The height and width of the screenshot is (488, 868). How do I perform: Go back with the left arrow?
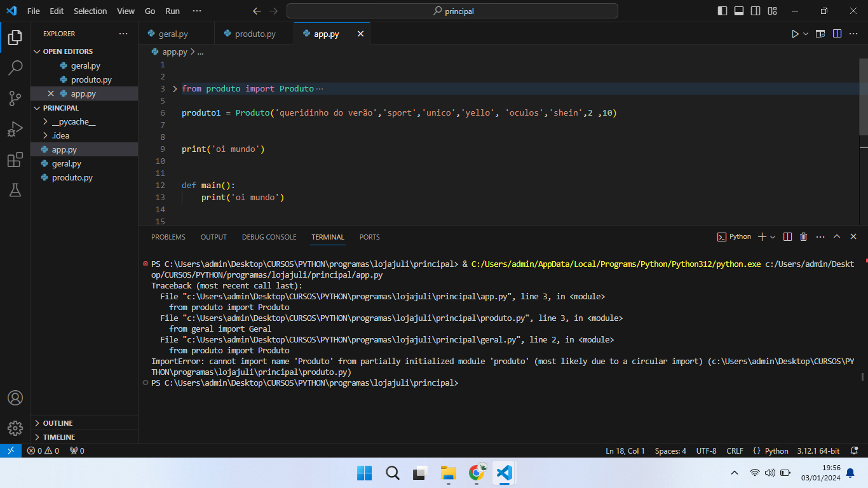click(x=257, y=11)
